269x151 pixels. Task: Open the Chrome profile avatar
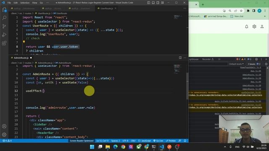point(259,11)
